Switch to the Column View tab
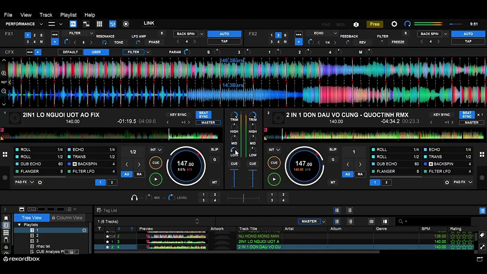The width and height of the screenshot is (487, 274). click(67, 218)
